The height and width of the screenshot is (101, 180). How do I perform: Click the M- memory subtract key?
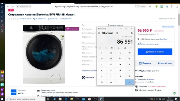pyautogui.click(x=119, y=48)
